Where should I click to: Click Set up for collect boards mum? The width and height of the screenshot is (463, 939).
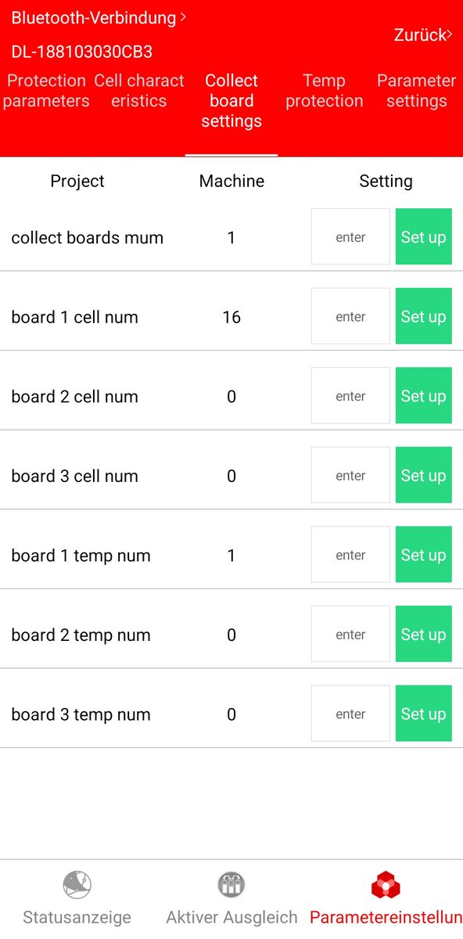[x=424, y=236]
